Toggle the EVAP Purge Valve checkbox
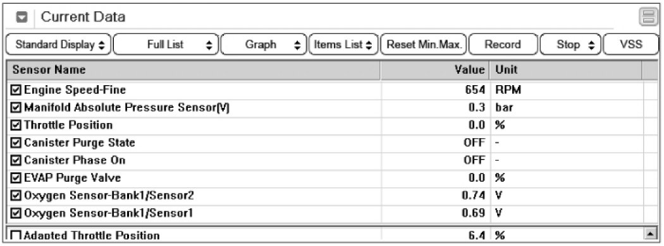This screenshot has height=246, width=664. coord(16,178)
